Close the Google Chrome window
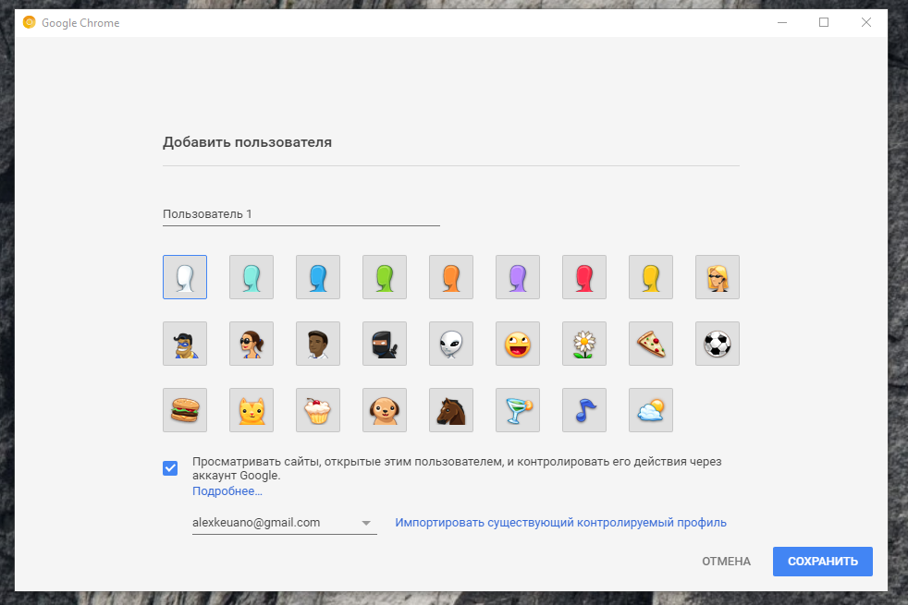 tap(865, 22)
